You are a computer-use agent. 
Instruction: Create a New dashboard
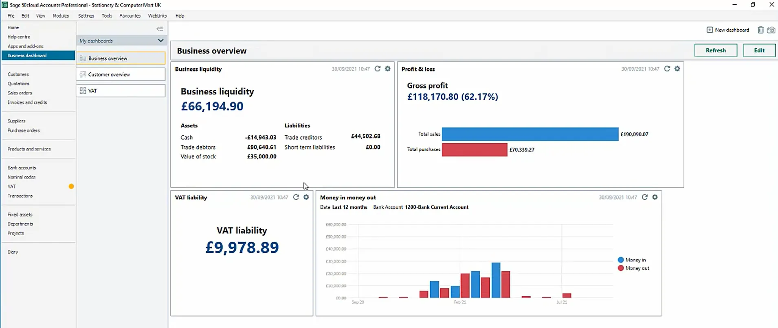click(x=728, y=30)
